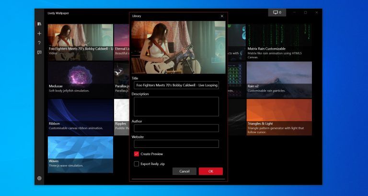Screen dimensions: 368x196
Task: Open the Feedback chat icon in sidebar
Action: click(x=39, y=52)
